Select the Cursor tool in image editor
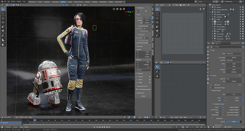 157,13
